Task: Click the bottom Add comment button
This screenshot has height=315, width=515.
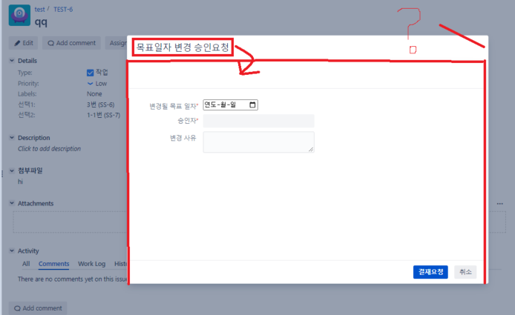Action: [x=38, y=308]
